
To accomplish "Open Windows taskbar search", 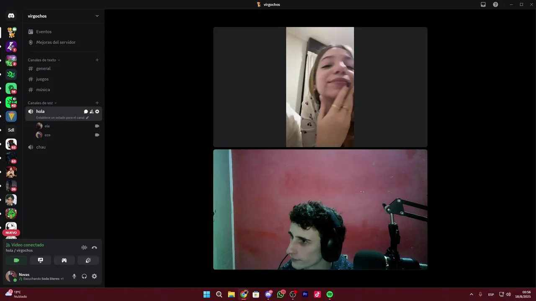I will (219, 294).
